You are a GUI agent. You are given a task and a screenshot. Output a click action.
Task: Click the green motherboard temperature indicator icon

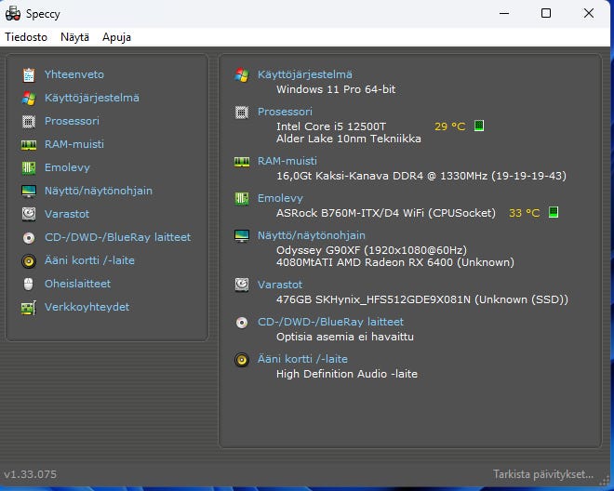coord(553,213)
